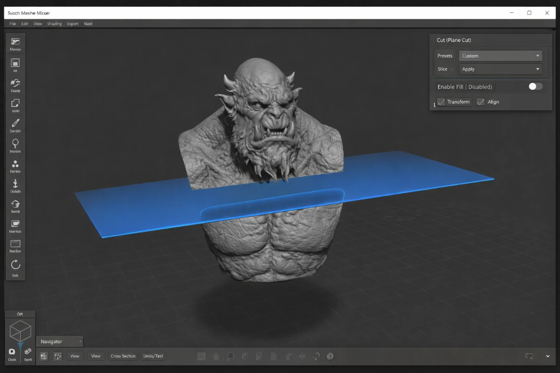Select the Shaders dots icon in the sidebar
The height and width of the screenshot is (373, 560).
coord(15,165)
